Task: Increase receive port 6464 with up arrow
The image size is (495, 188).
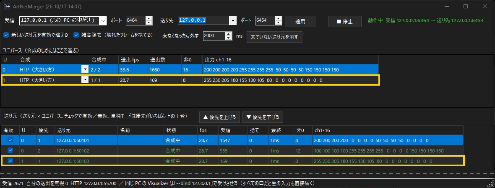Action: (149, 18)
